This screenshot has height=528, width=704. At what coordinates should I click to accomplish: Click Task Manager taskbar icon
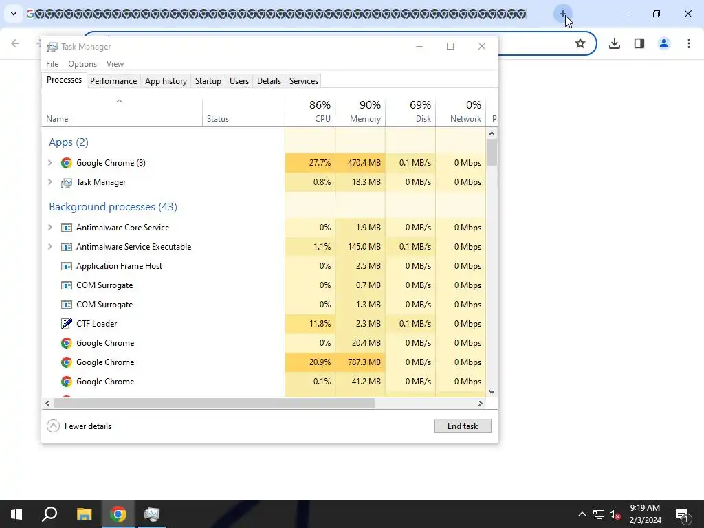(x=152, y=514)
